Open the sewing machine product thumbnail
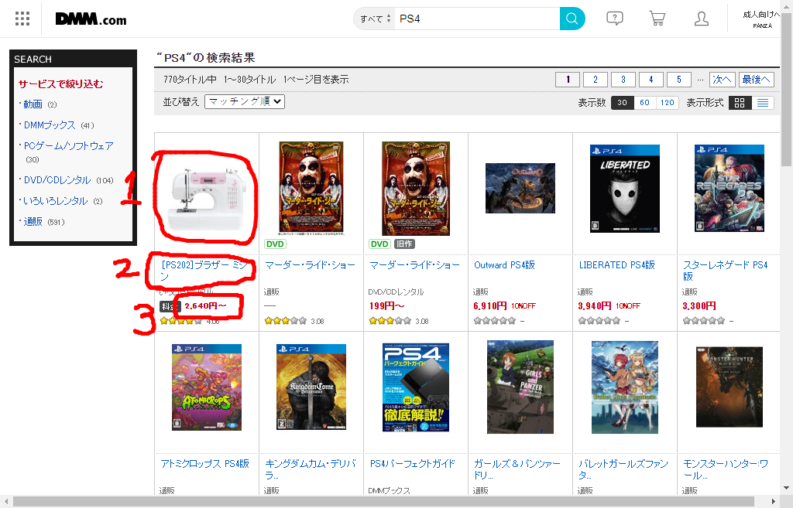Image resolution: width=793 pixels, height=508 pixels. 206,199
